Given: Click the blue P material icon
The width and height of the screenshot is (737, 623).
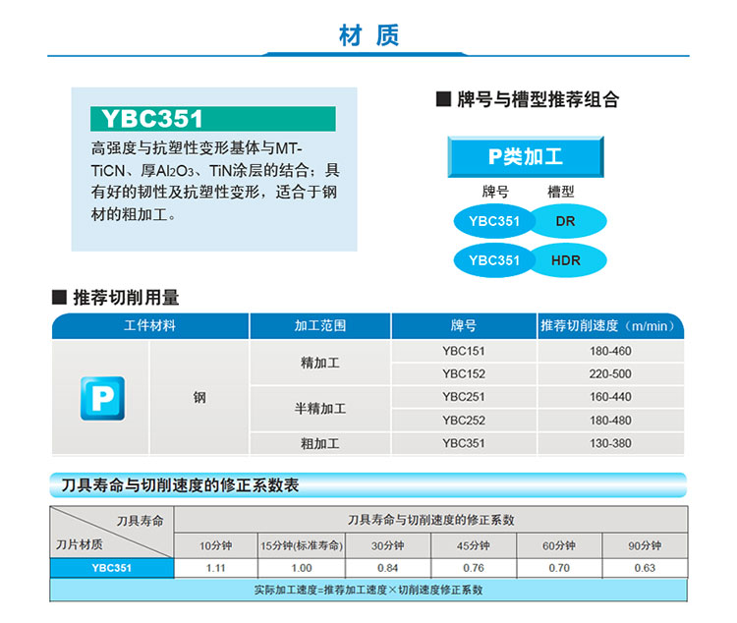Looking at the screenshot, I should [102, 398].
